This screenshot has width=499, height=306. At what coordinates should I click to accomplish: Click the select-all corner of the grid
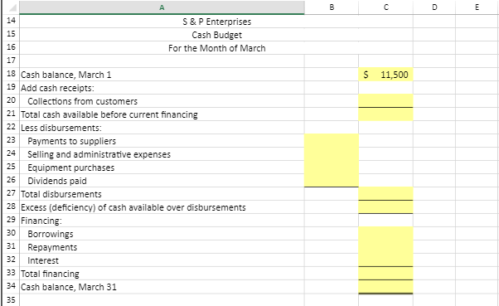click(11, 7)
